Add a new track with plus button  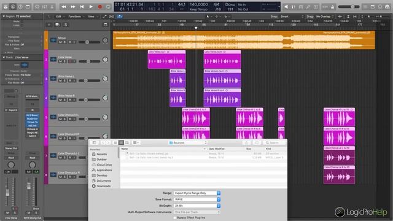(x=49, y=25)
